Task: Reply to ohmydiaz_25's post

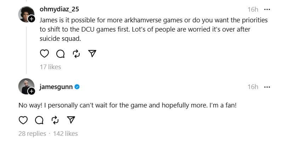Action: coord(60,54)
